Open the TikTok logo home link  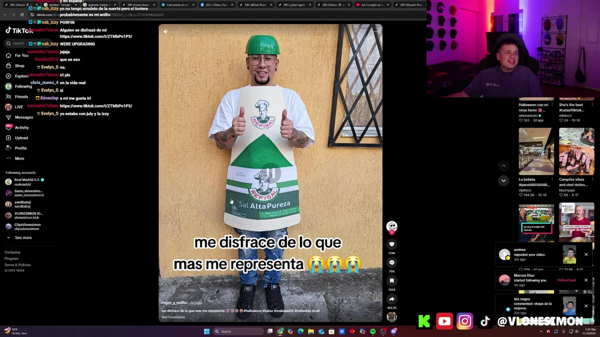19,30
